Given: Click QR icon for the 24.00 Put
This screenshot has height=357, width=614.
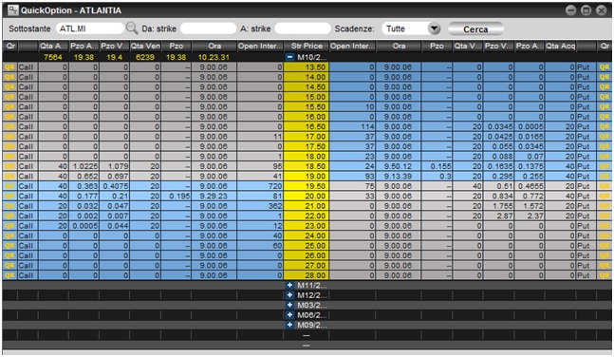Looking at the screenshot, I should point(605,235).
